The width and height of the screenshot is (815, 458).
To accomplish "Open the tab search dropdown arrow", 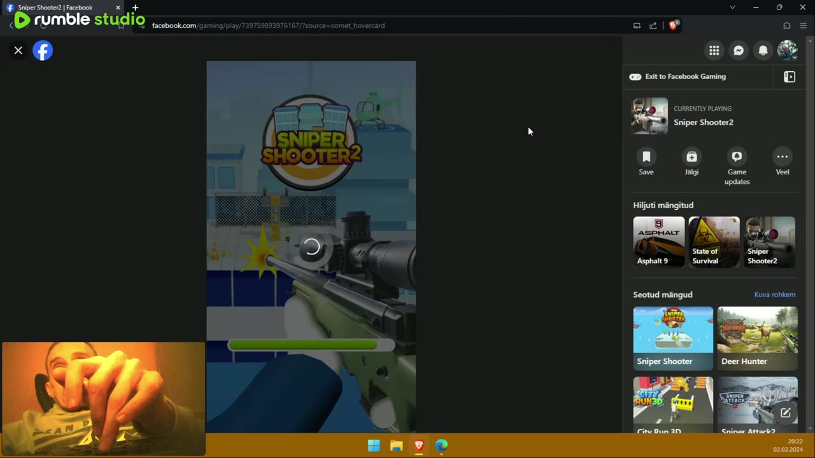I will pyautogui.click(x=732, y=7).
